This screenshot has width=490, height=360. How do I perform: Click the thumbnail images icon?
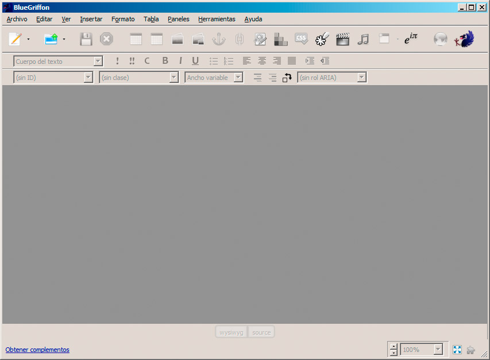click(x=198, y=40)
